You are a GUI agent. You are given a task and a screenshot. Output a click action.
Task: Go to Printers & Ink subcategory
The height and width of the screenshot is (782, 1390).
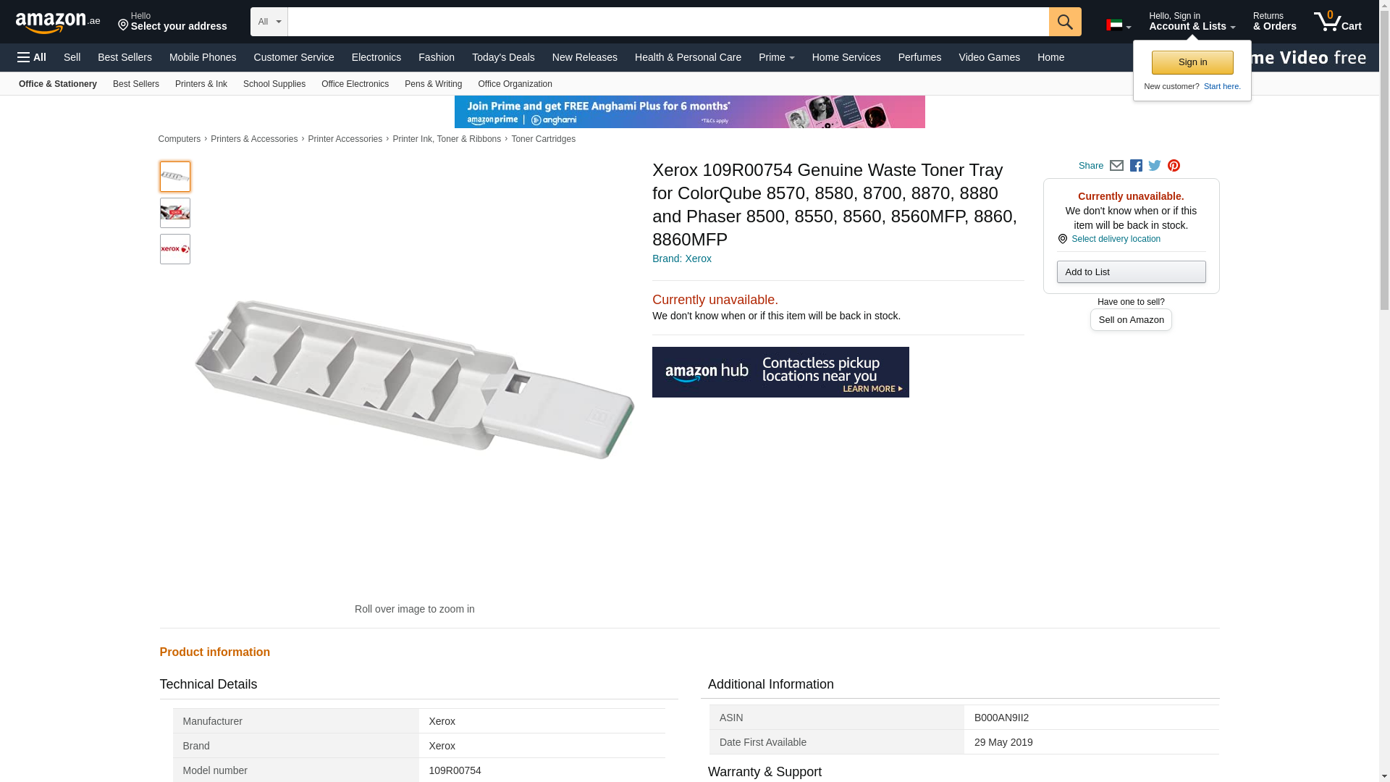201,84
